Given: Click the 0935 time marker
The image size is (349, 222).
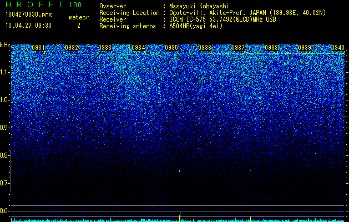Looking at the screenshot, I should [171, 48].
